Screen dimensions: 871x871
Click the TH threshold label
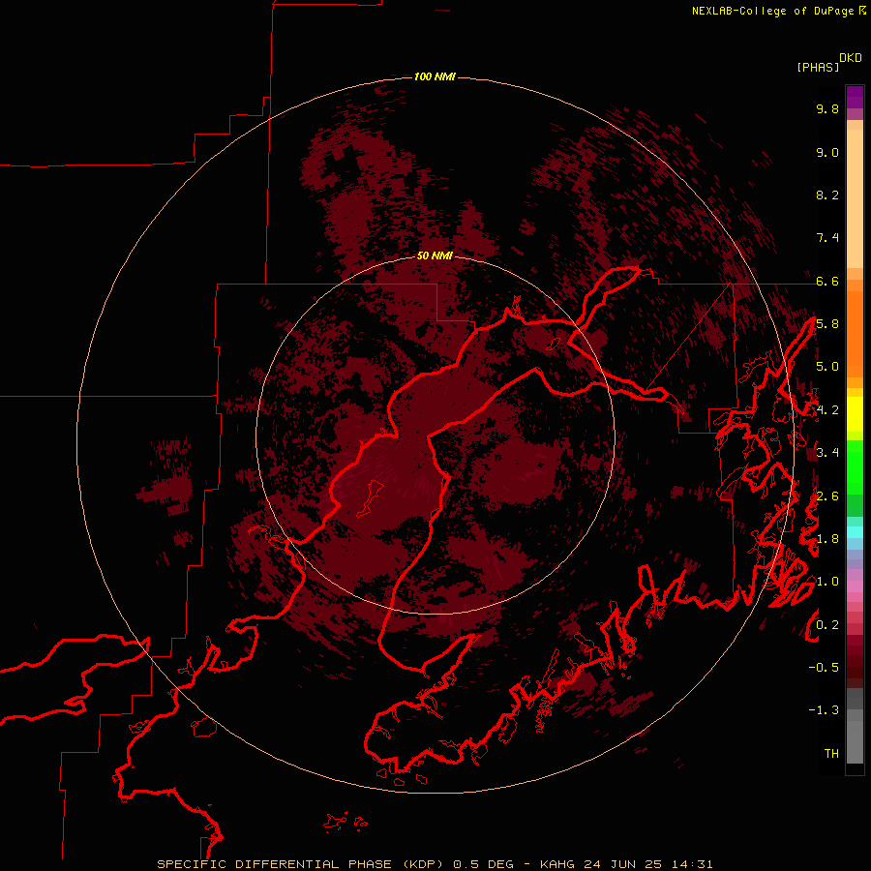click(x=831, y=754)
